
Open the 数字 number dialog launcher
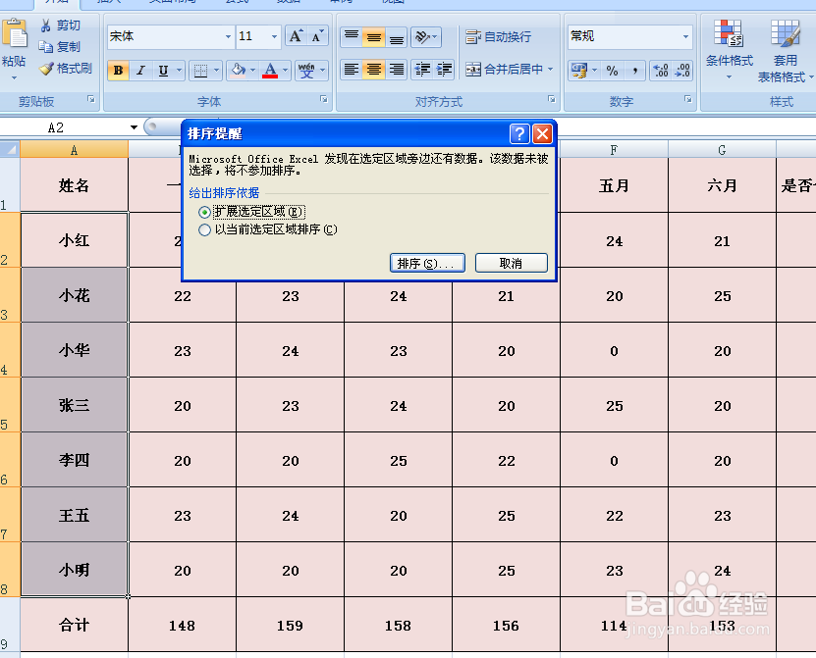688,99
